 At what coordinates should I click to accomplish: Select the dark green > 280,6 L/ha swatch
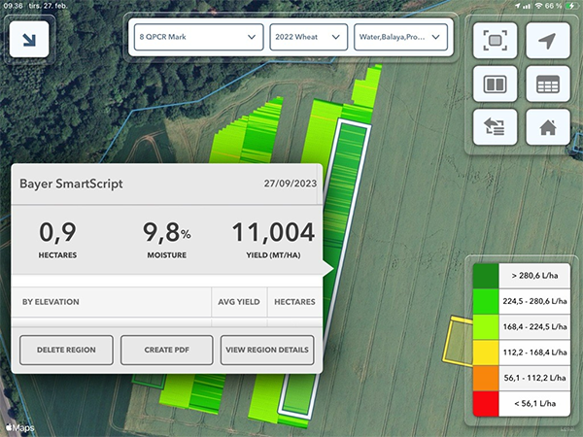click(486, 276)
